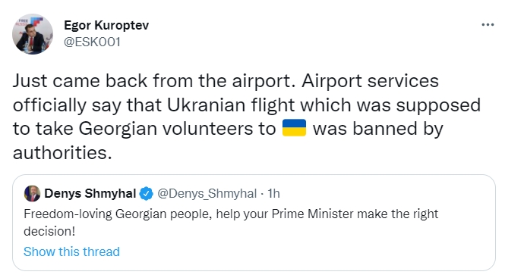
Task: Open the Show this thread link
Action: [x=71, y=251]
